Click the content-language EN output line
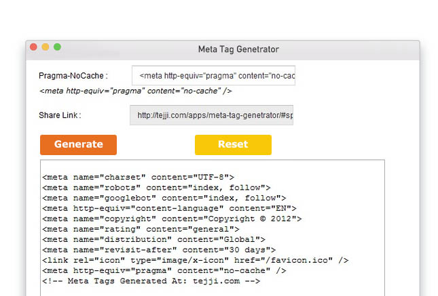The image size is (438, 296). coord(169,208)
